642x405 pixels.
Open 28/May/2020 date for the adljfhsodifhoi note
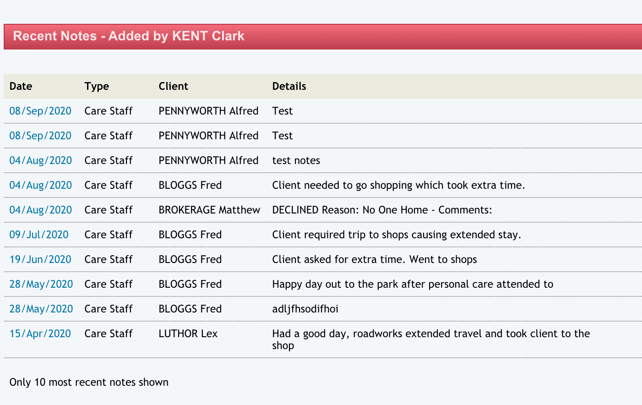(41, 309)
